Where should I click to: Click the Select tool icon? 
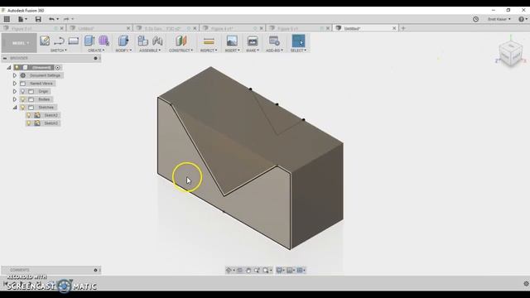(298, 41)
